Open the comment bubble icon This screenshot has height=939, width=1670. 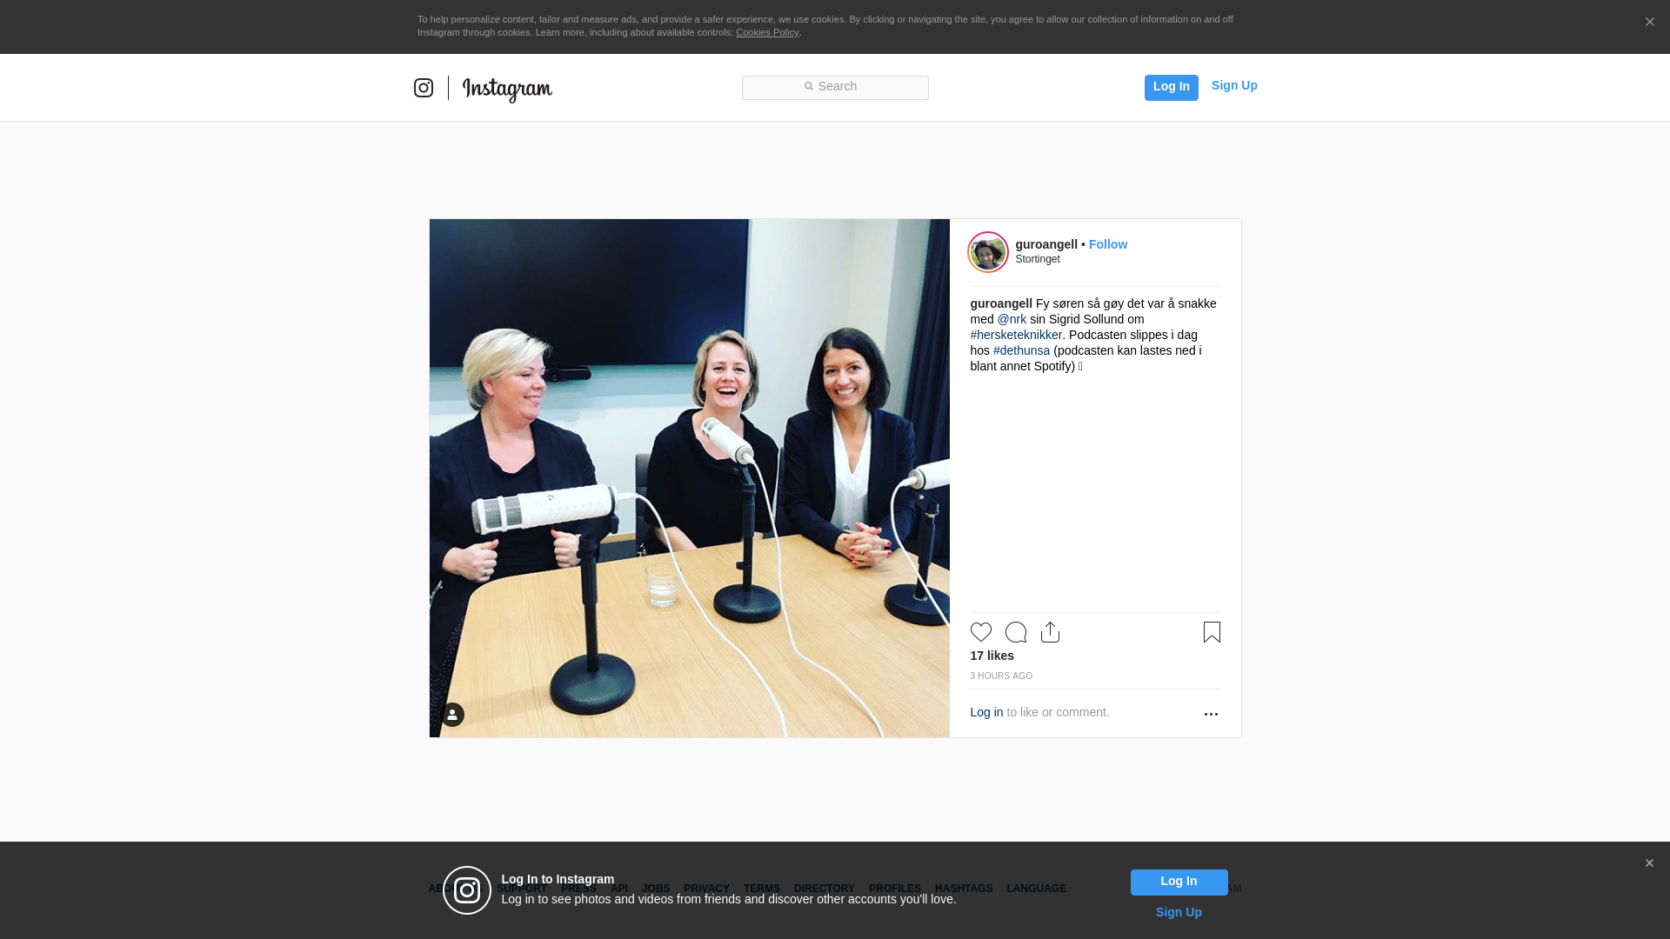1015,632
